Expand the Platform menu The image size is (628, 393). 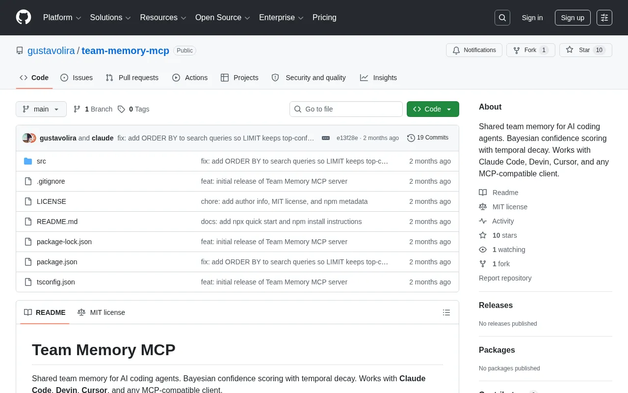point(62,18)
